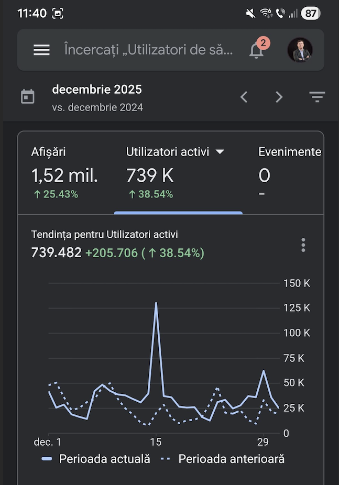Tap the battery indicator in status bar
The height and width of the screenshot is (485, 339).
point(311,14)
